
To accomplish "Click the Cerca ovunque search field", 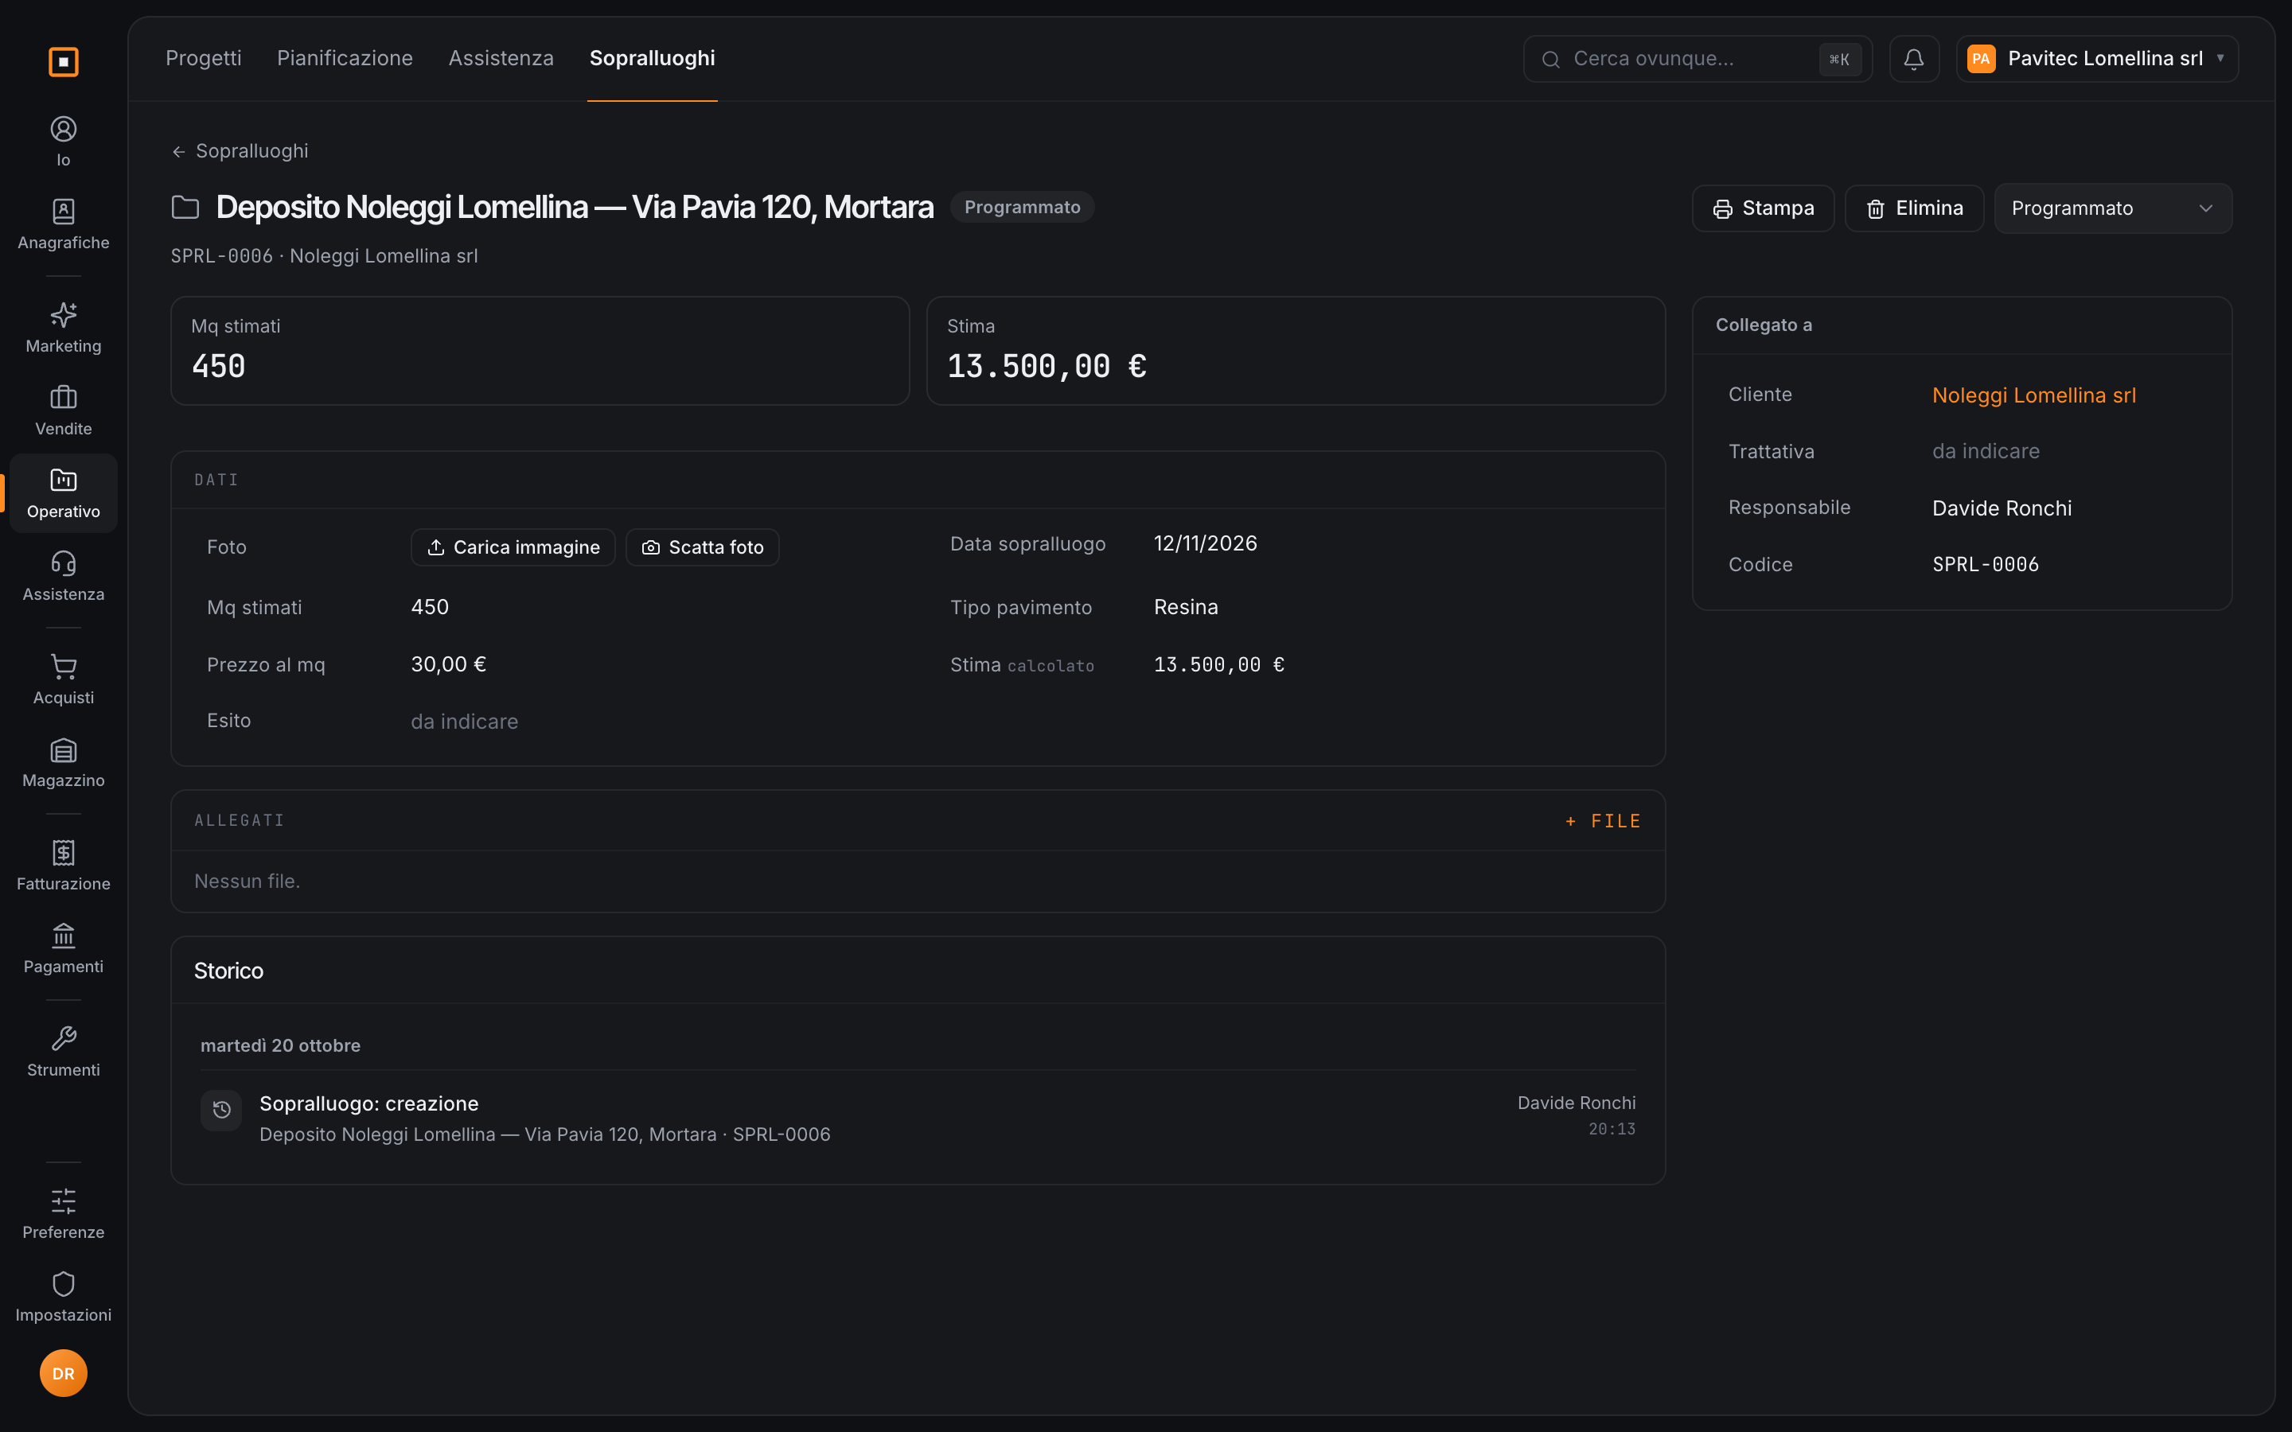I will coord(1698,59).
